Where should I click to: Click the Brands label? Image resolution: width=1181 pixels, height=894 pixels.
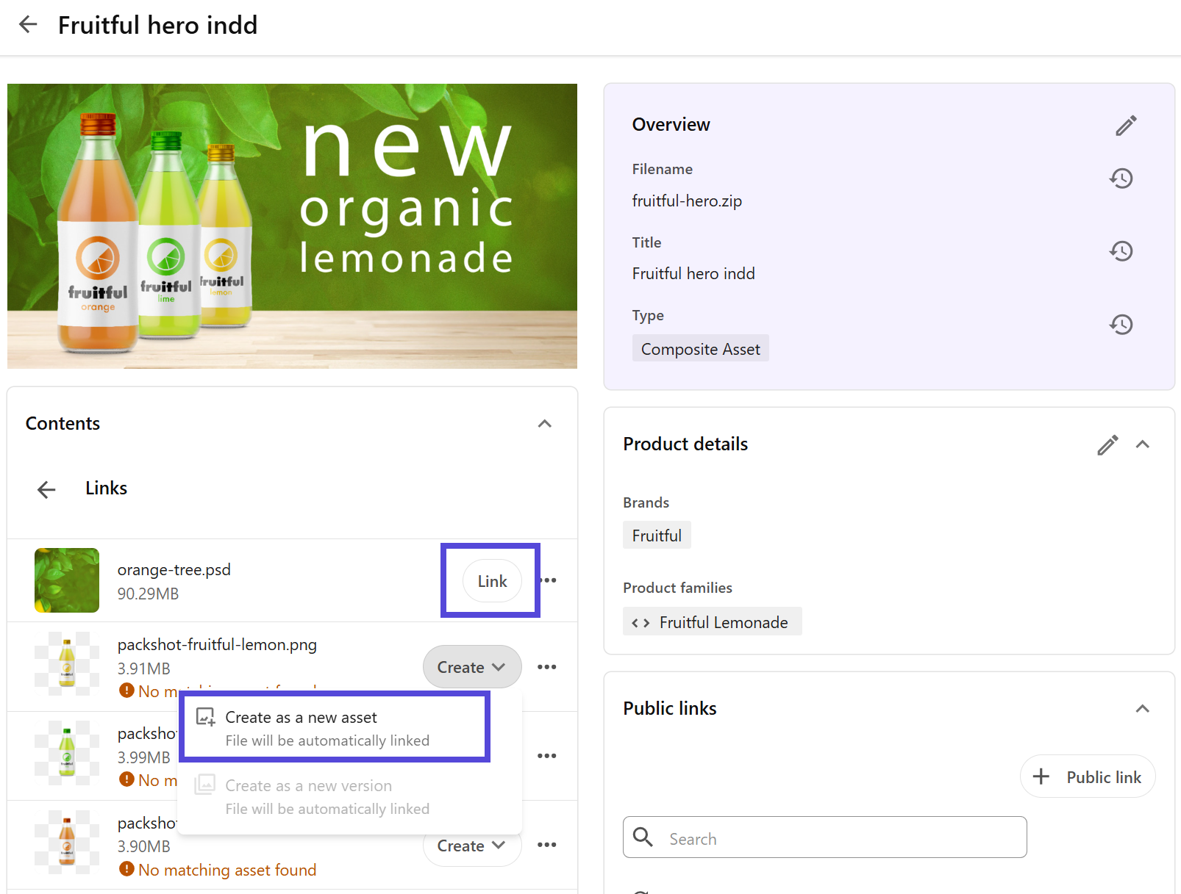(646, 502)
